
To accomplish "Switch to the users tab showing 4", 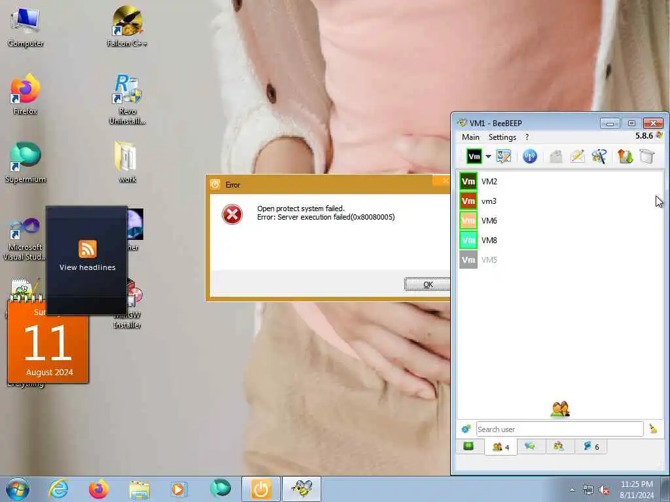I will click(x=501, y=447).
